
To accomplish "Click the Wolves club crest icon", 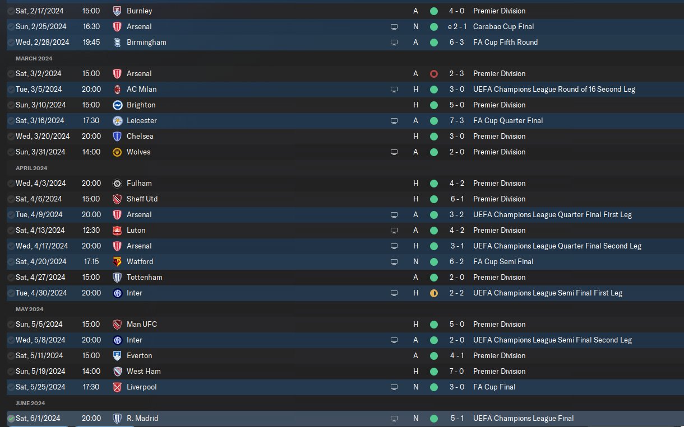I will point(117,152).
